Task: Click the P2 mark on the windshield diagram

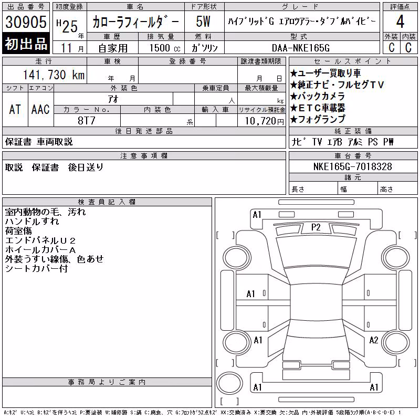Action: (x=316, y=227)
